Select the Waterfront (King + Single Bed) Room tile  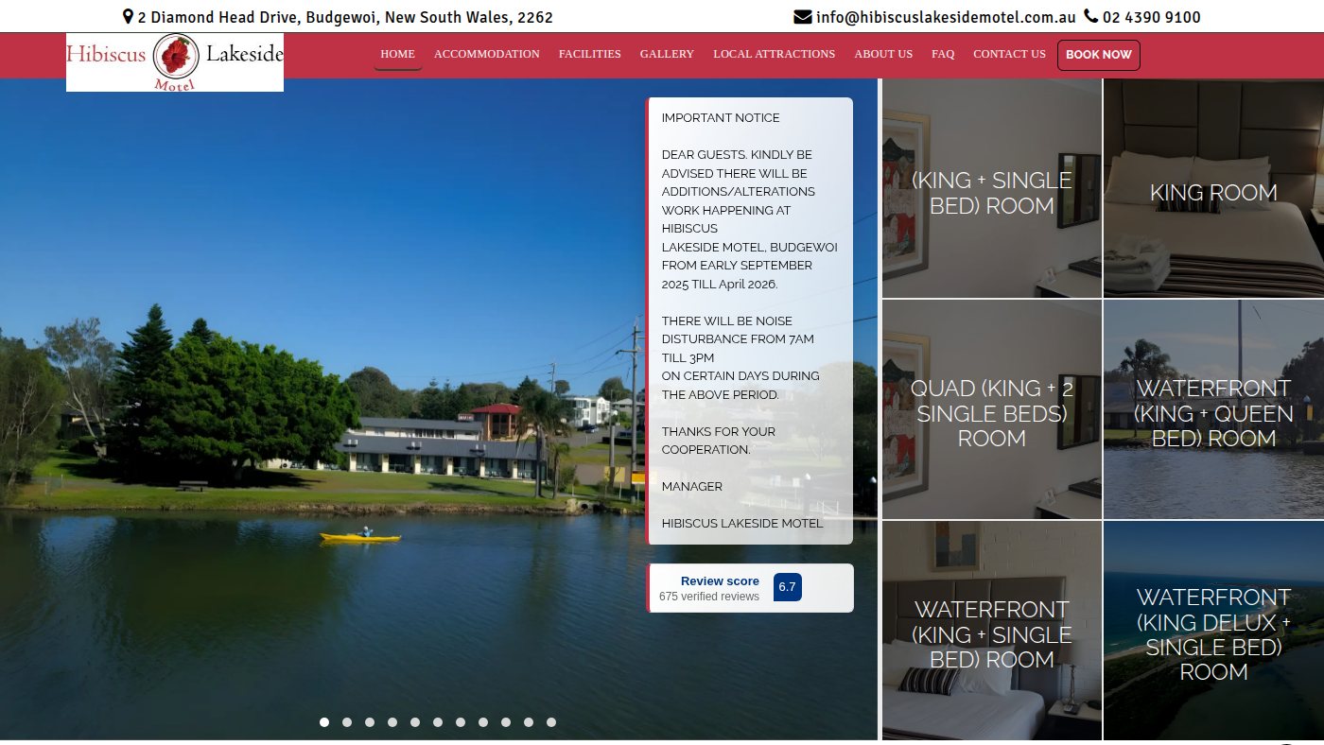point(992,631)
